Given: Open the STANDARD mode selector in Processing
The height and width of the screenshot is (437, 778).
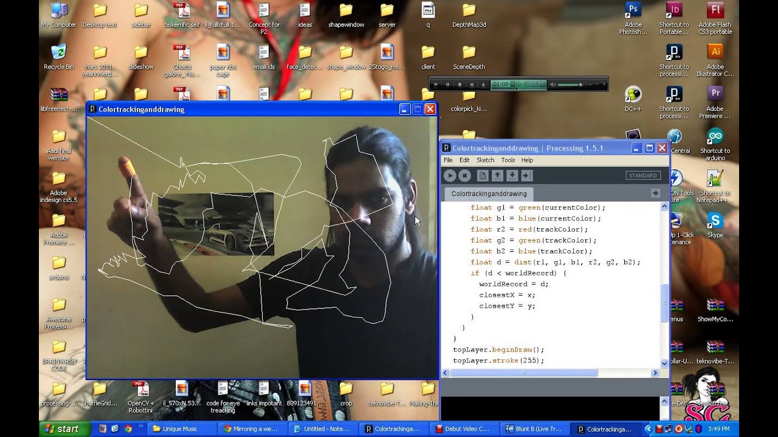Looking at the screenshot, I should (643, 175).
